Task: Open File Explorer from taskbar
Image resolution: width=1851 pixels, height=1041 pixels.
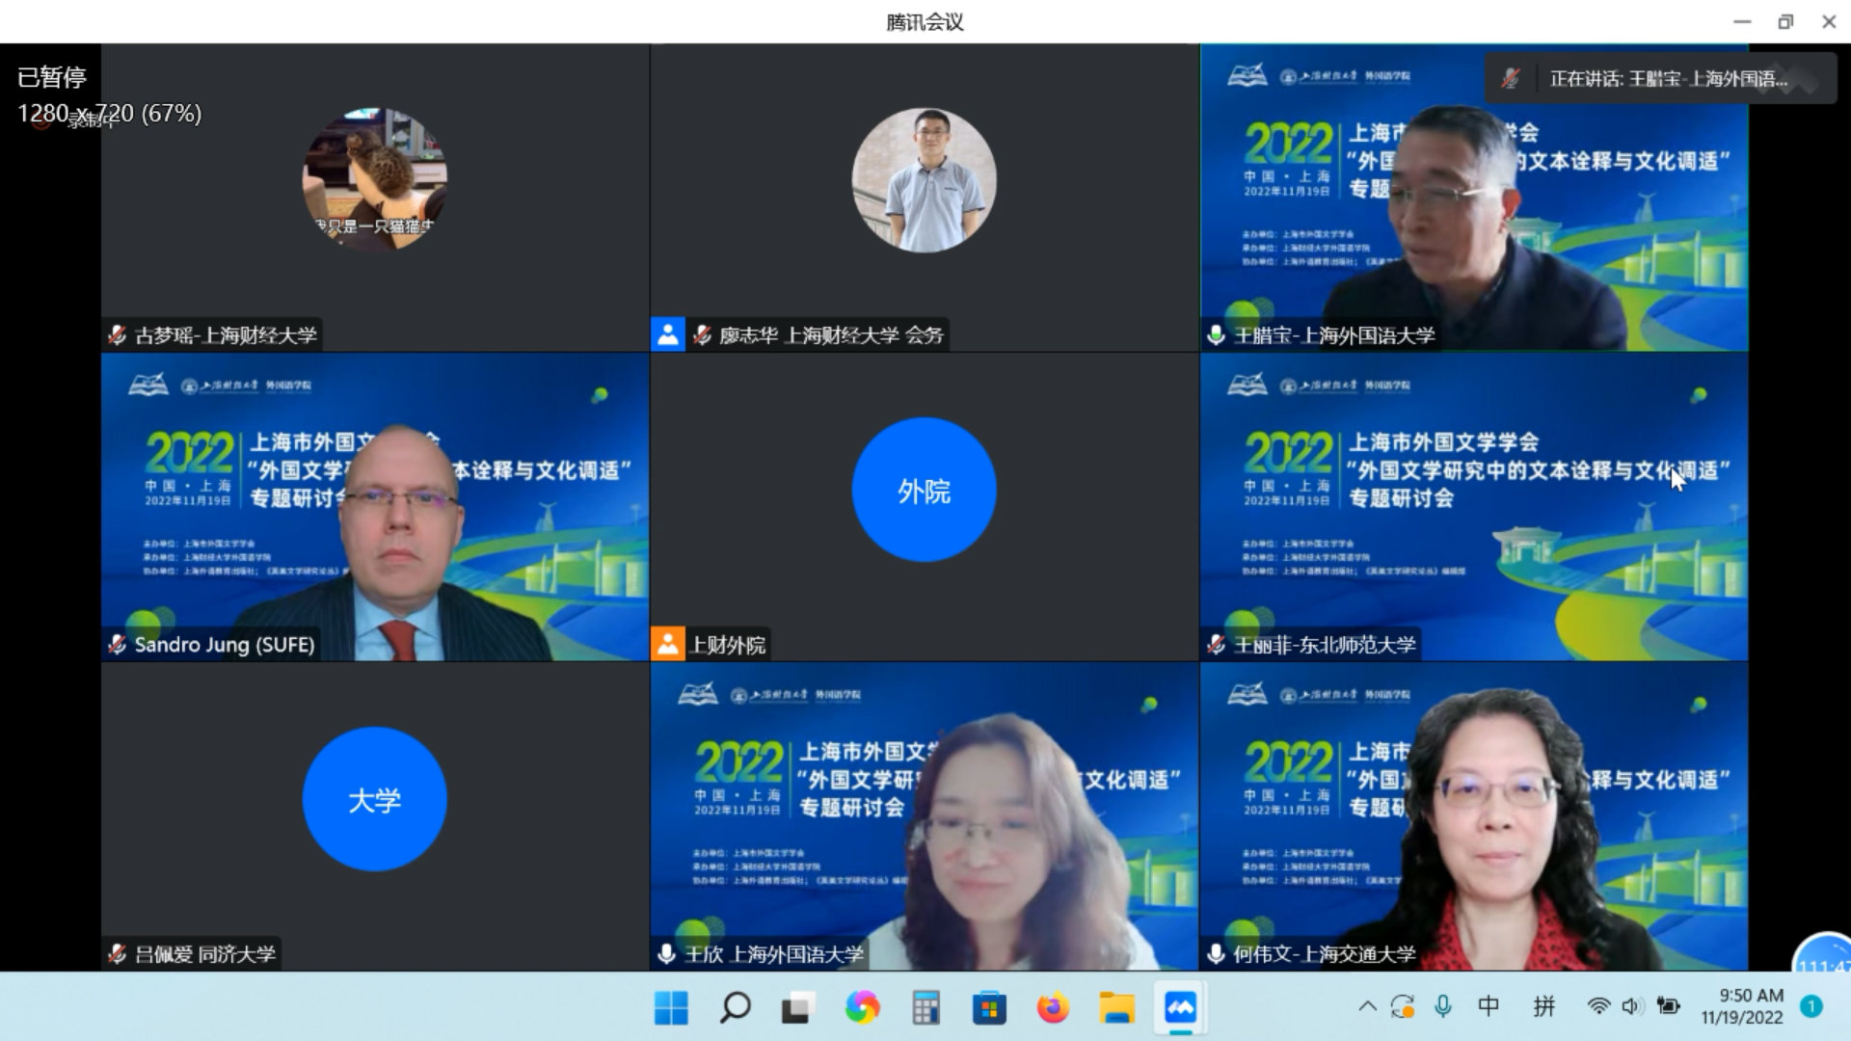Action: (1116, 1008)
